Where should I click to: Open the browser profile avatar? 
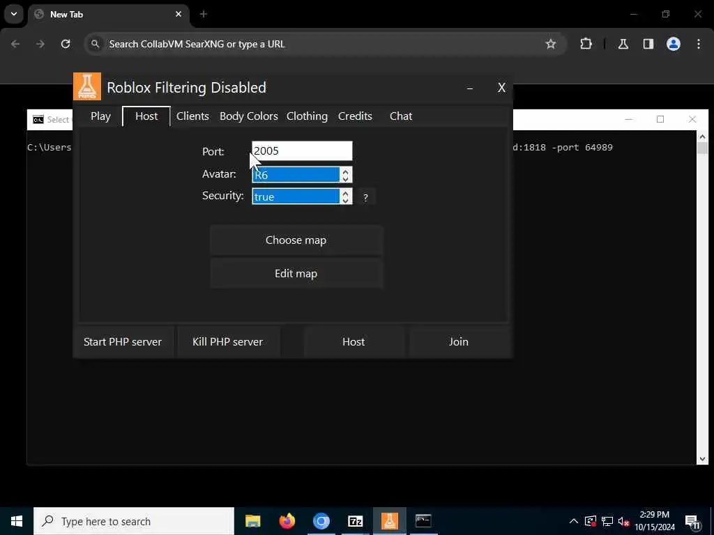tap(674, 44)
